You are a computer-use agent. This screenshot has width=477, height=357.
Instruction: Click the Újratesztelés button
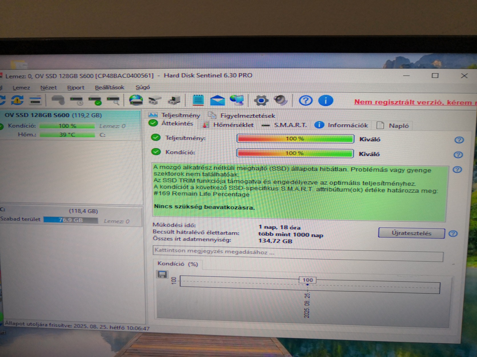click(411, 233)
